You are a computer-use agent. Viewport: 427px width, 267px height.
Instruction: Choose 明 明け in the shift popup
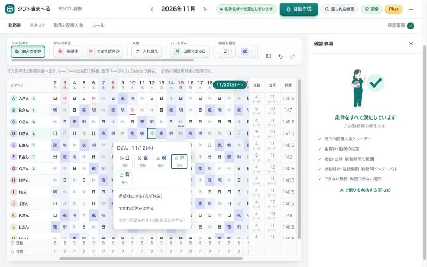(161, 161)
